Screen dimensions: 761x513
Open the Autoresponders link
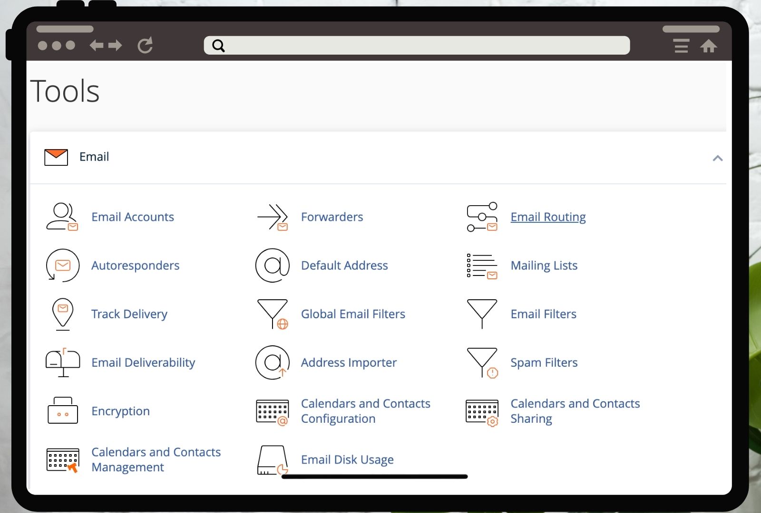pos(136,266)
